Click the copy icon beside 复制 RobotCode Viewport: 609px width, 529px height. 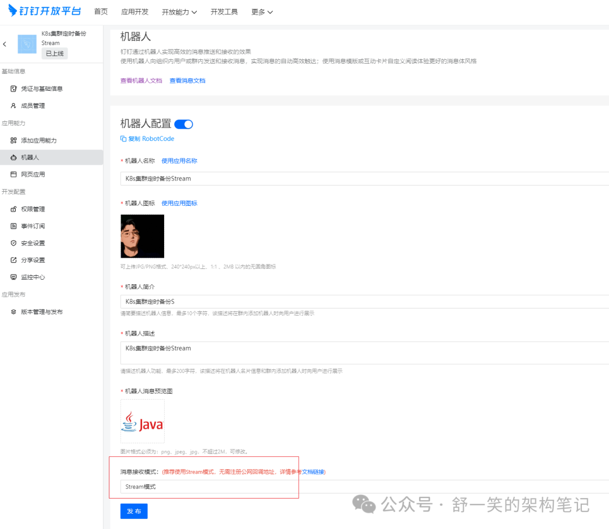point(123,139)
